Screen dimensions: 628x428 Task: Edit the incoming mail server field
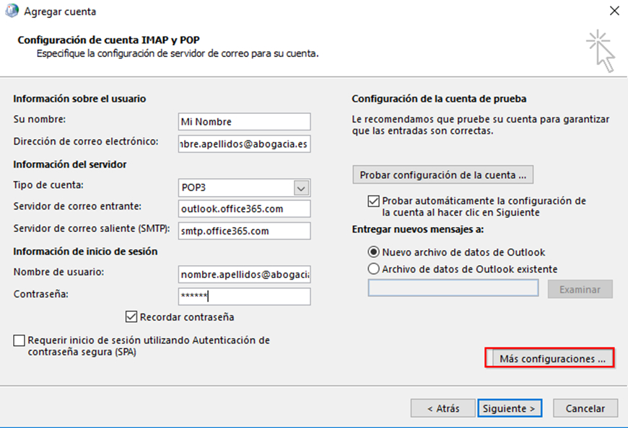tap(244, 209)
